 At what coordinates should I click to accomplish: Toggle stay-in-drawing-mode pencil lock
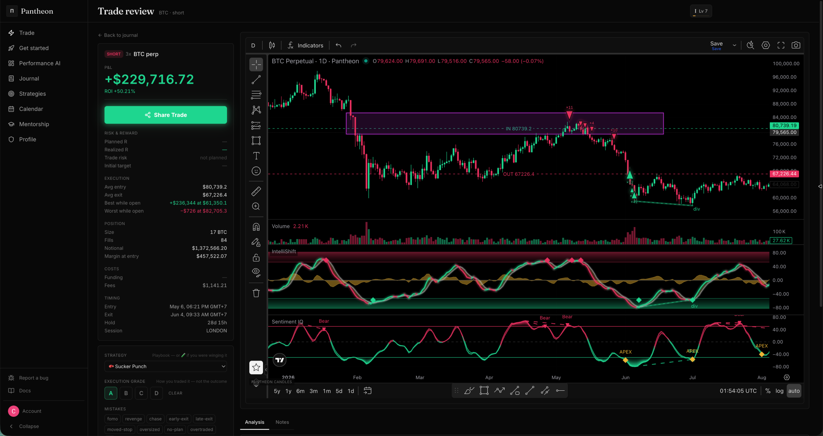(256, 243)
